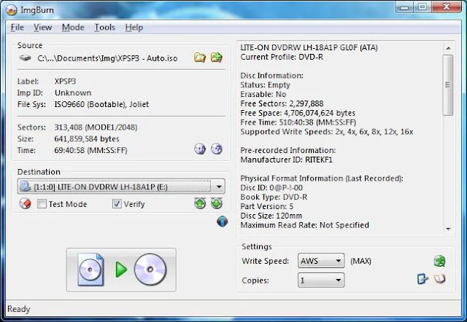Open the Mode menu
The image size is (467, 322).
point(73,27)
